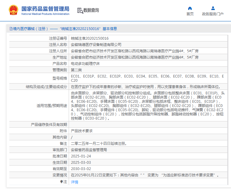Click the 变更情况 label
Viewport: 231px width, 189px height.
pos(60,175)
